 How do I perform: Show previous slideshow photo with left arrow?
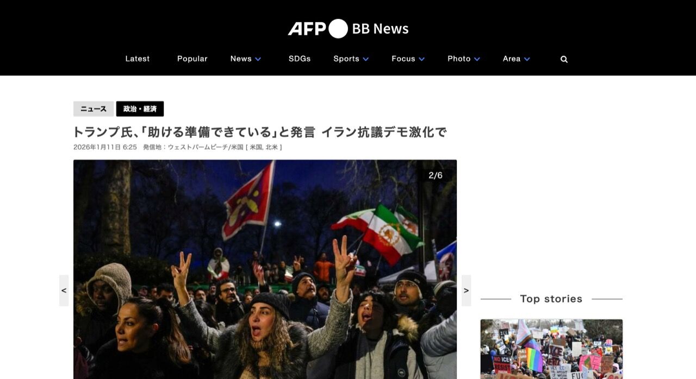pos(64,290)
